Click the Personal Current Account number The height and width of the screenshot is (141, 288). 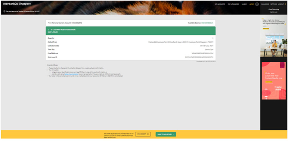[x=77, y=23]
